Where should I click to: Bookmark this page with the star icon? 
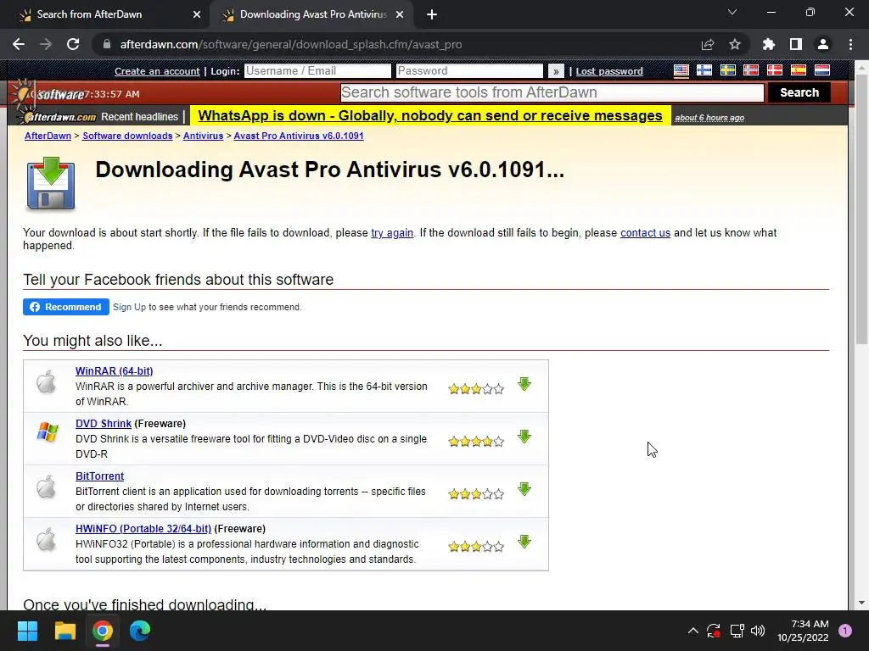coord(735,44)
